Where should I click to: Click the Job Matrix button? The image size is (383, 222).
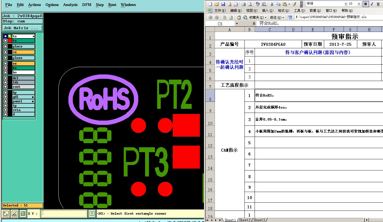(22, 28)
